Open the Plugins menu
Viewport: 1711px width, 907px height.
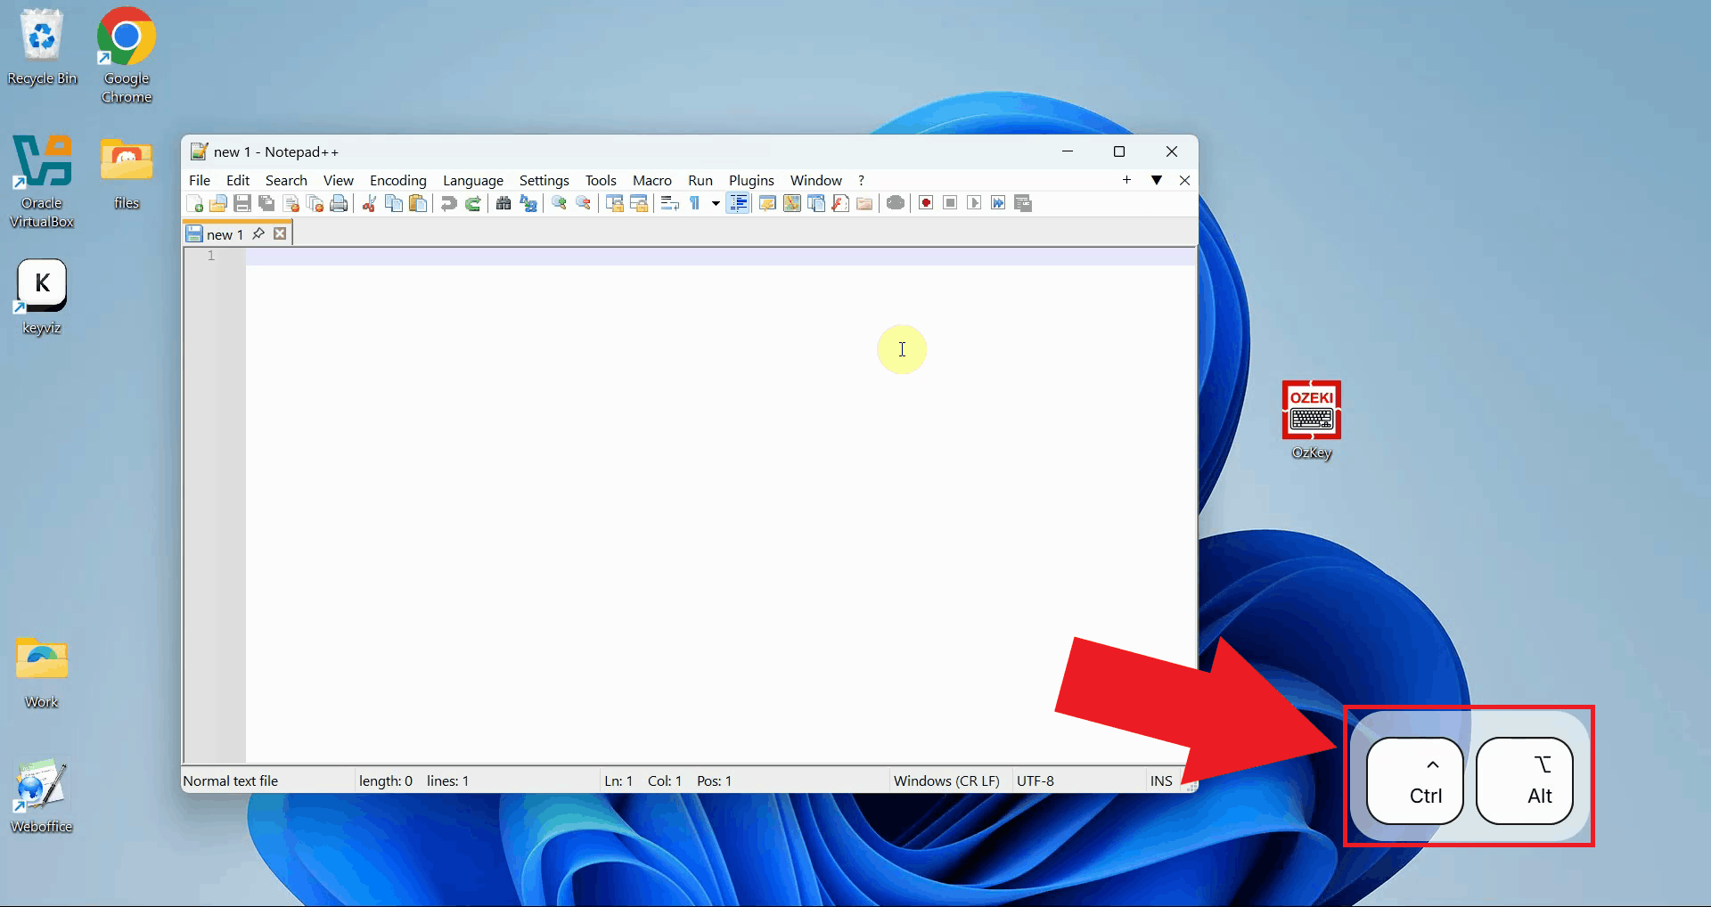[x=750, y=181]
